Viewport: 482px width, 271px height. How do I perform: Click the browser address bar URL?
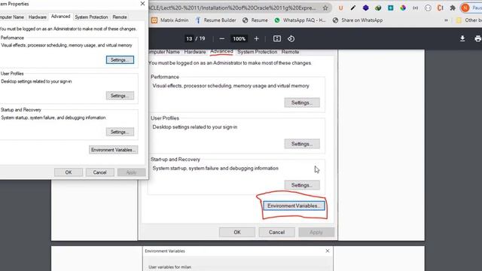232,8
